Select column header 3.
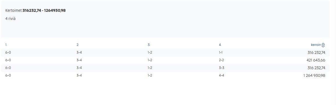This screenshot has width=336, height=105. coord(149,45)
